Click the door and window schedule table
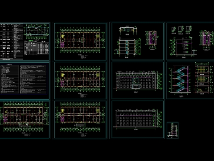214x161 pixels. point(37,48)
